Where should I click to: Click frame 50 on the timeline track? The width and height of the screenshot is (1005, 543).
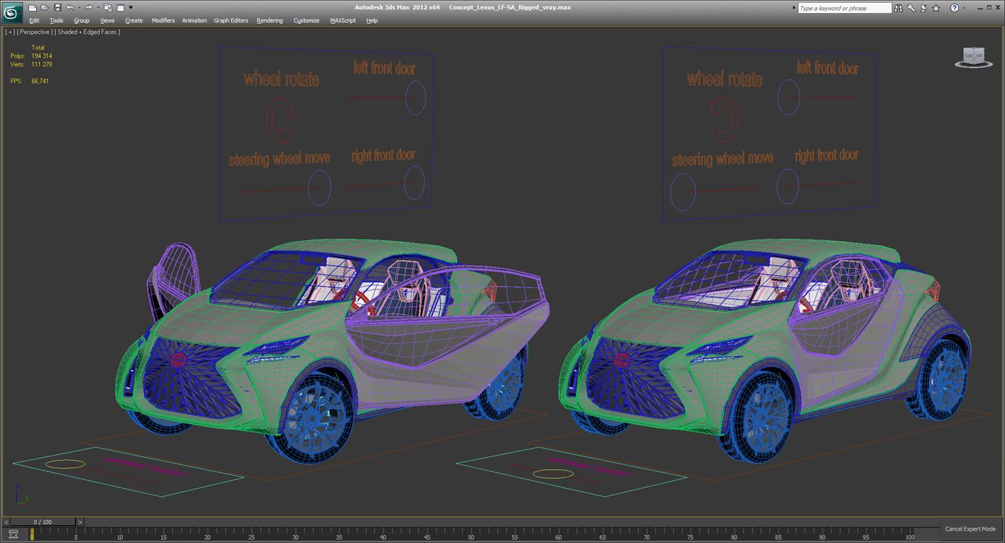click(x=471, y=534)
